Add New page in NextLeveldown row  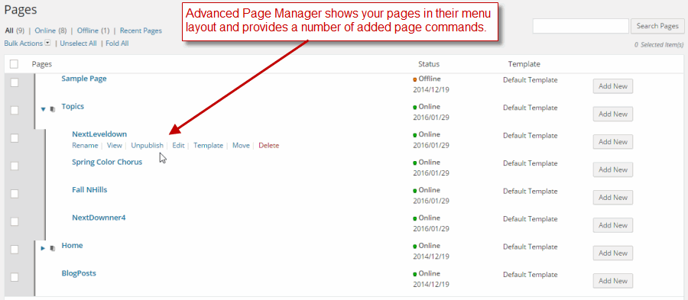click(613, 142)
